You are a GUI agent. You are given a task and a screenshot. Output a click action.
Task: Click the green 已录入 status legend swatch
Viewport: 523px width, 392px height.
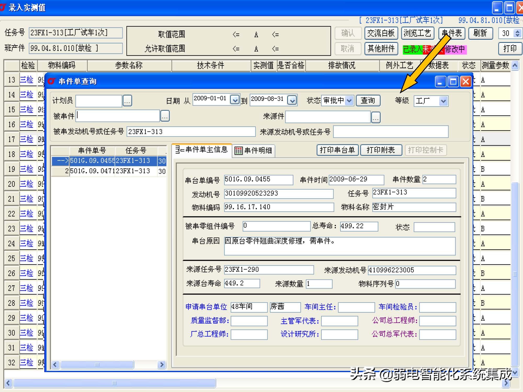point(412,49)
